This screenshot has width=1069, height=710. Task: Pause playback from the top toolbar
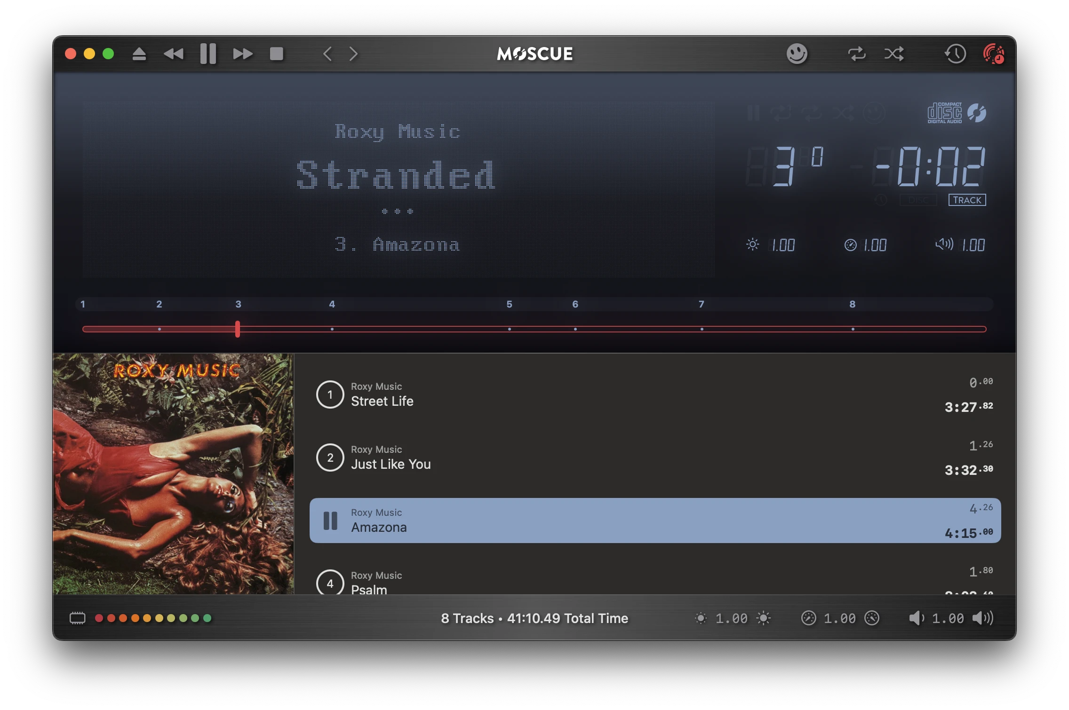pyautogui.click(x=208, y=54)
